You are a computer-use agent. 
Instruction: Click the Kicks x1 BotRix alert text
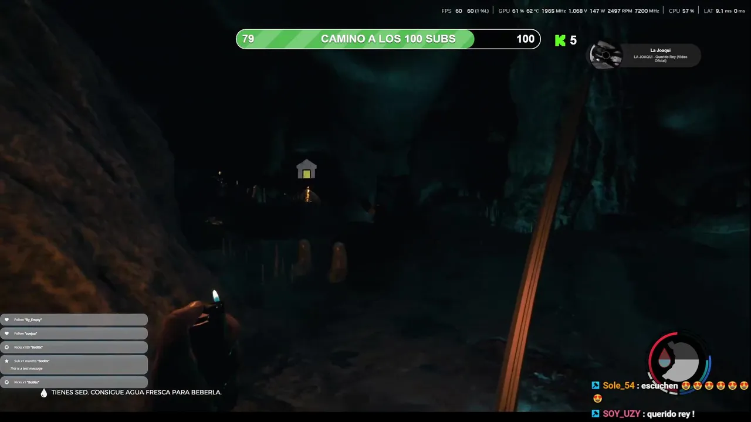pos(26,382)
